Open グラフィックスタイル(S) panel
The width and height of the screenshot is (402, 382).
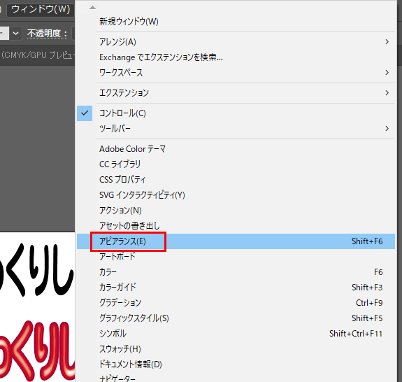[x=236, y=318]
